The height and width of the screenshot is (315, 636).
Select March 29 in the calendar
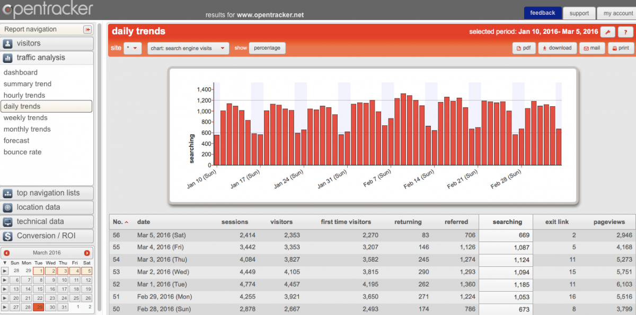[x=38, y=307]
